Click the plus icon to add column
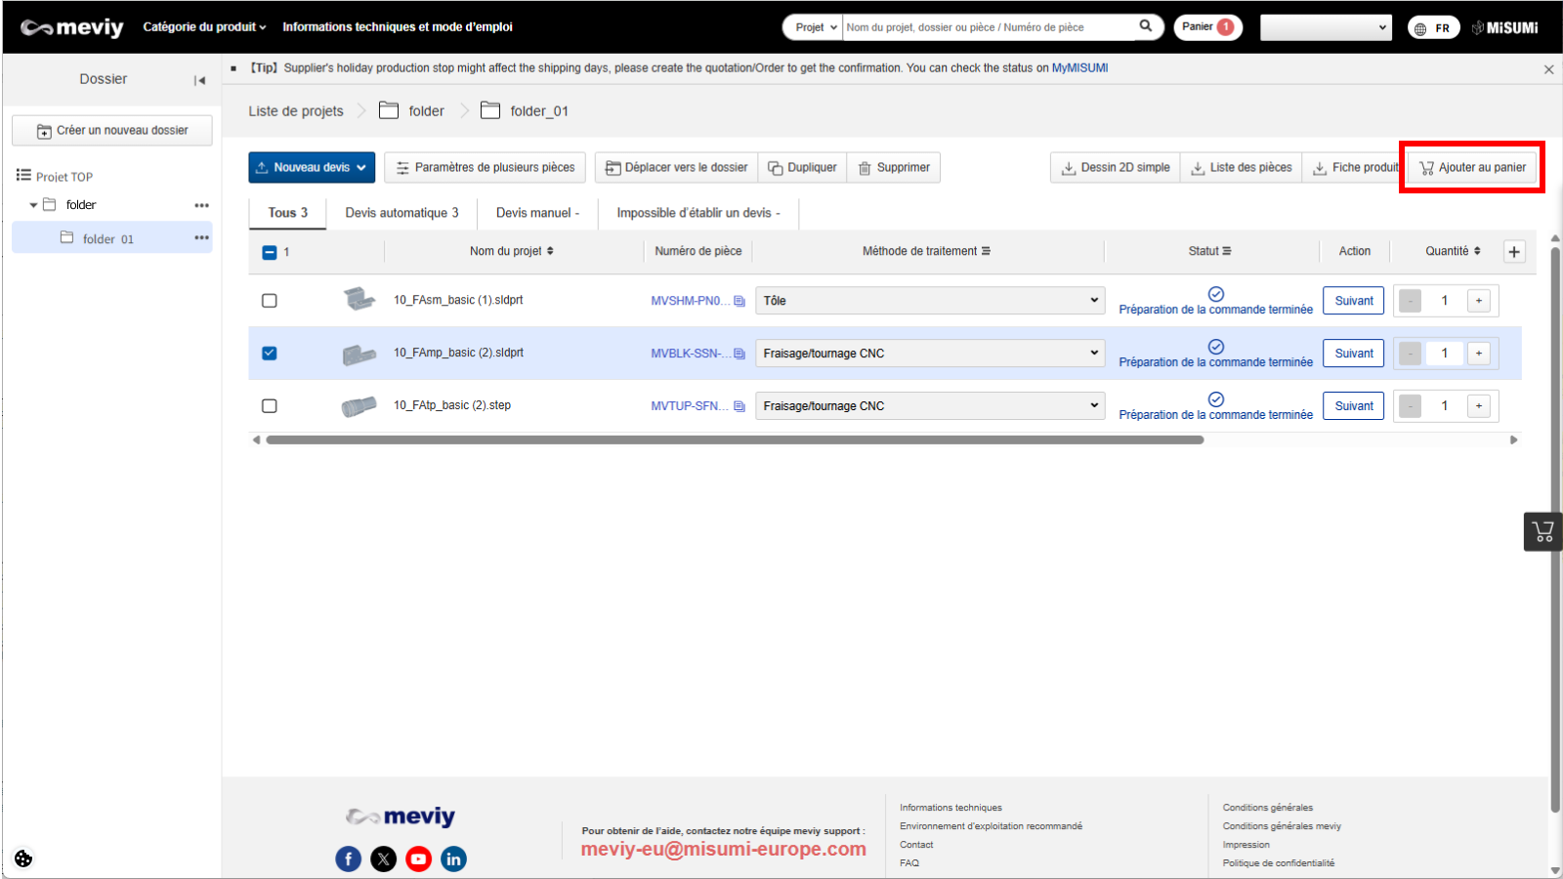Image resolution: width=1563 pixels, height=879 pixels. point(1514,252)
